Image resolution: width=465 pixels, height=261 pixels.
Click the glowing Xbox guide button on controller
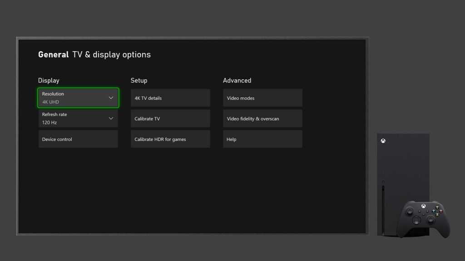tap(424, 206)
